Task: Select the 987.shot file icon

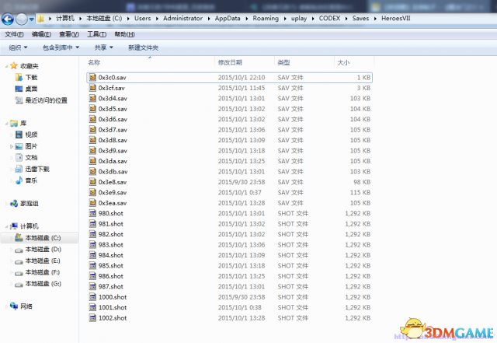Action: (x=92, y=286)
